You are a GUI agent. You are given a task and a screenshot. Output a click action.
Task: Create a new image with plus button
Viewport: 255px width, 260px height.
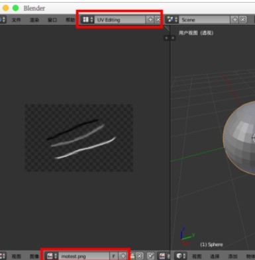coord(123,256)
